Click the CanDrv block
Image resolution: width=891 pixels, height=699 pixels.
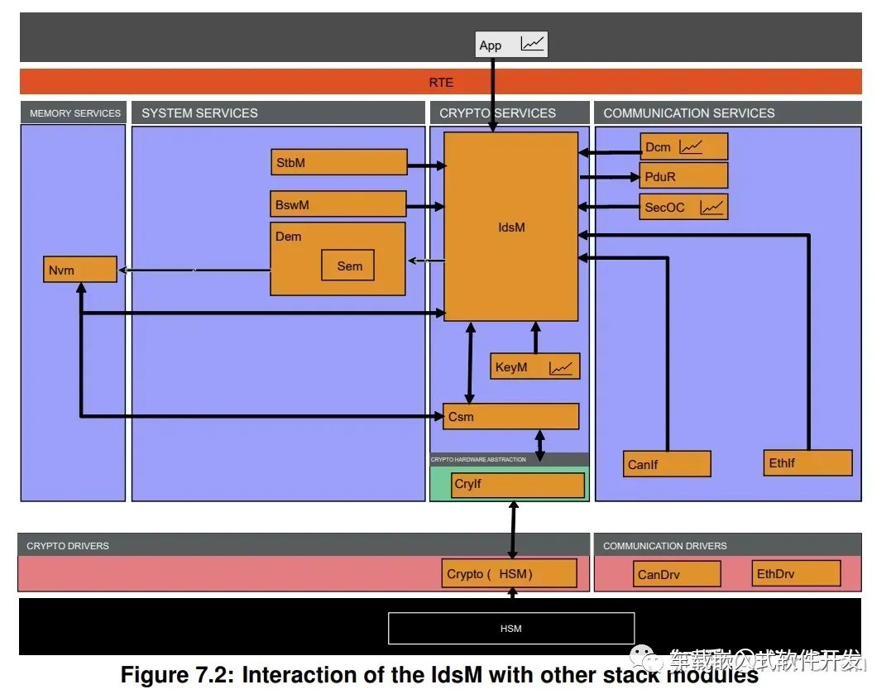click(x=676, y=573)
